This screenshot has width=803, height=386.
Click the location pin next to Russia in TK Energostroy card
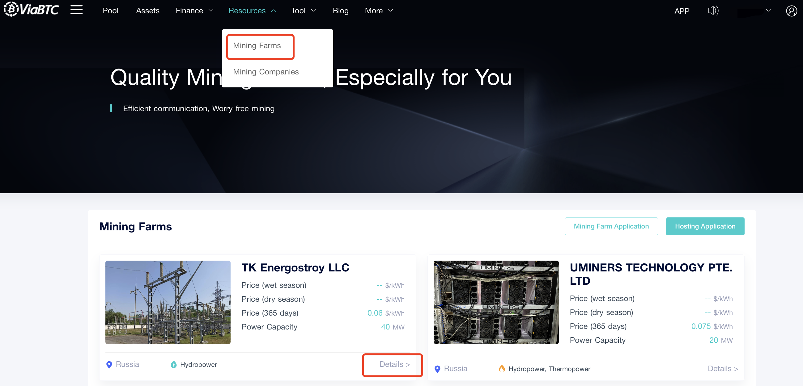tap(109, 364)
